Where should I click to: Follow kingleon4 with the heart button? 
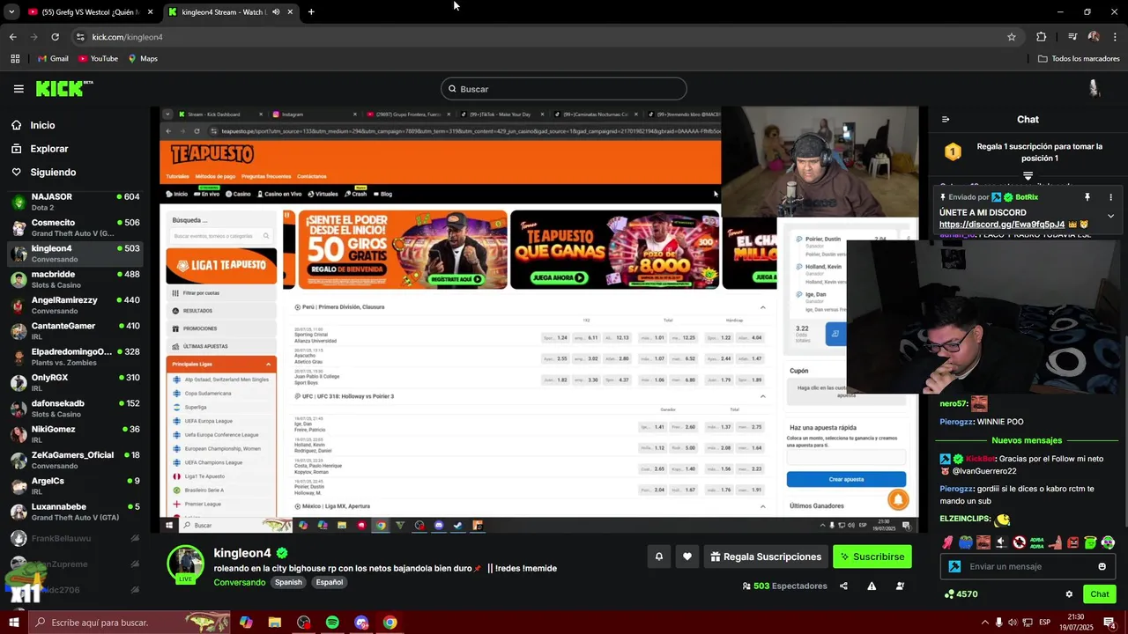pos(687,557)
